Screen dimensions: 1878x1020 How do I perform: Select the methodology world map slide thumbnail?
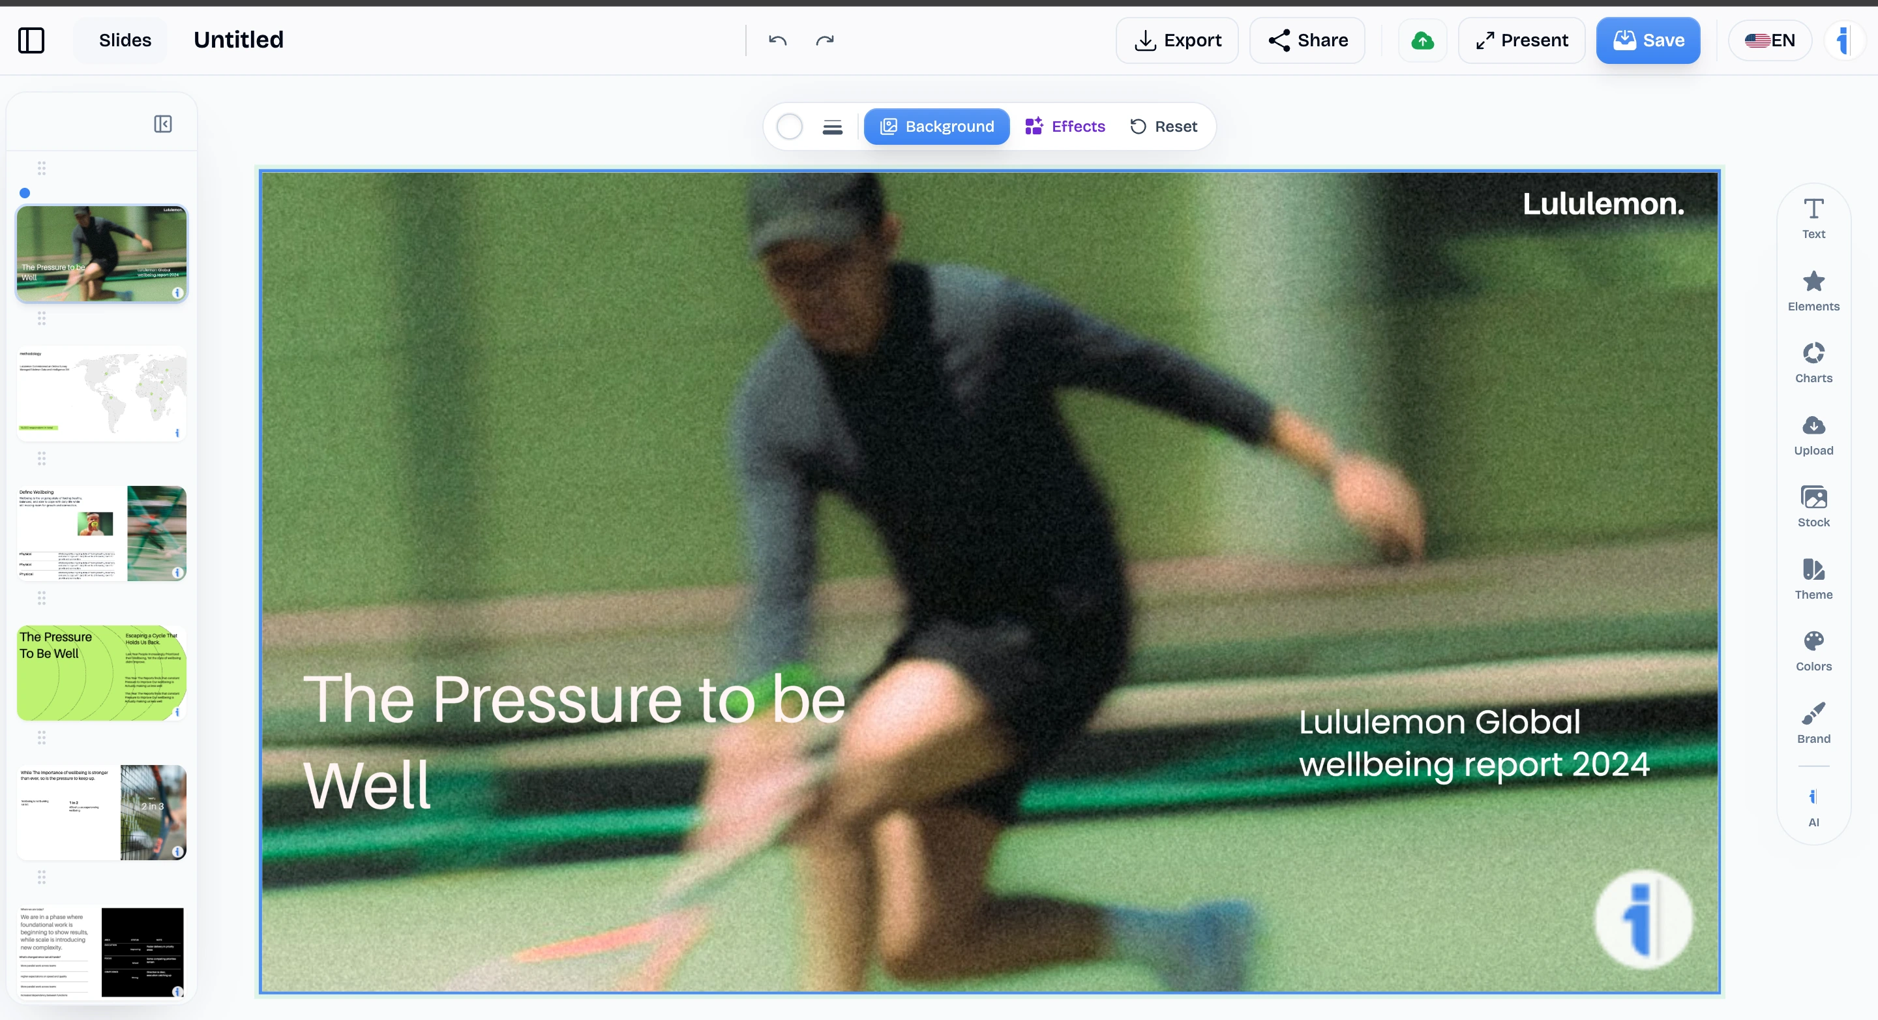click(101, 394)
